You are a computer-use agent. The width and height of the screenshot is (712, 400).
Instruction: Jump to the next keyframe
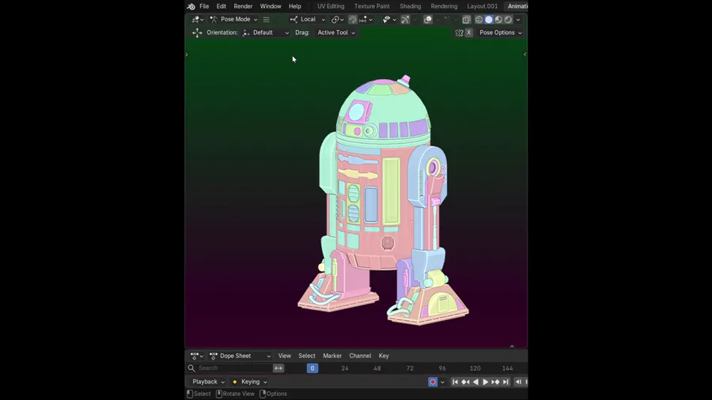click(x=495, y=382)
